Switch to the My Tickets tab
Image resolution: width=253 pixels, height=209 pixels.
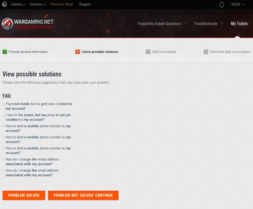tap(239, 24)
